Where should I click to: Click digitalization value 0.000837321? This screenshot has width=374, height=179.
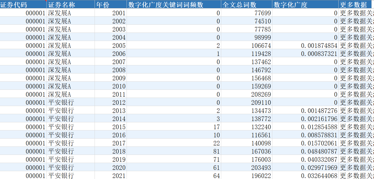[305, 54]
